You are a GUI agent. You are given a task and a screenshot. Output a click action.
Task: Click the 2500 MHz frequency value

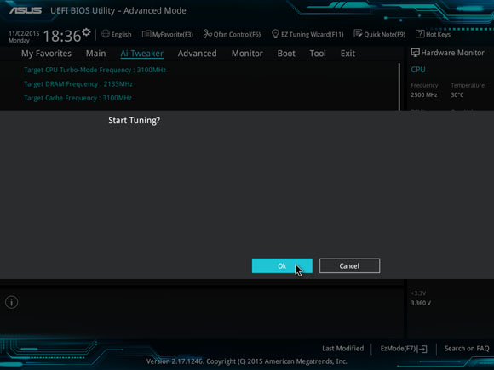[x=424, y=94]
